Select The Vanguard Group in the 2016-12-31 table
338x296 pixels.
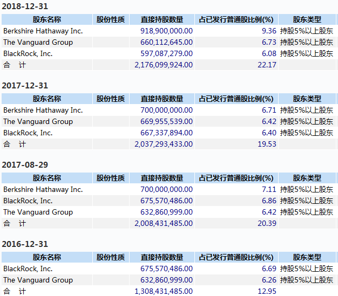pyautogui.click(x=38, y=280)
